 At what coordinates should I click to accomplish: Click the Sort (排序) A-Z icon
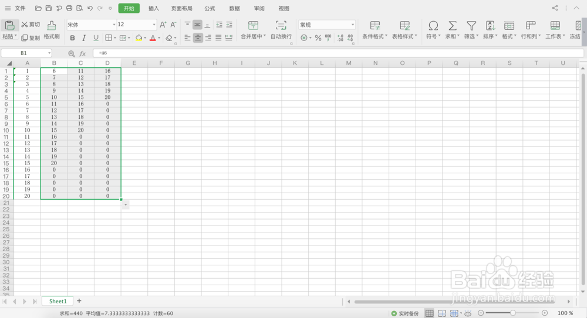click(490, 25)
